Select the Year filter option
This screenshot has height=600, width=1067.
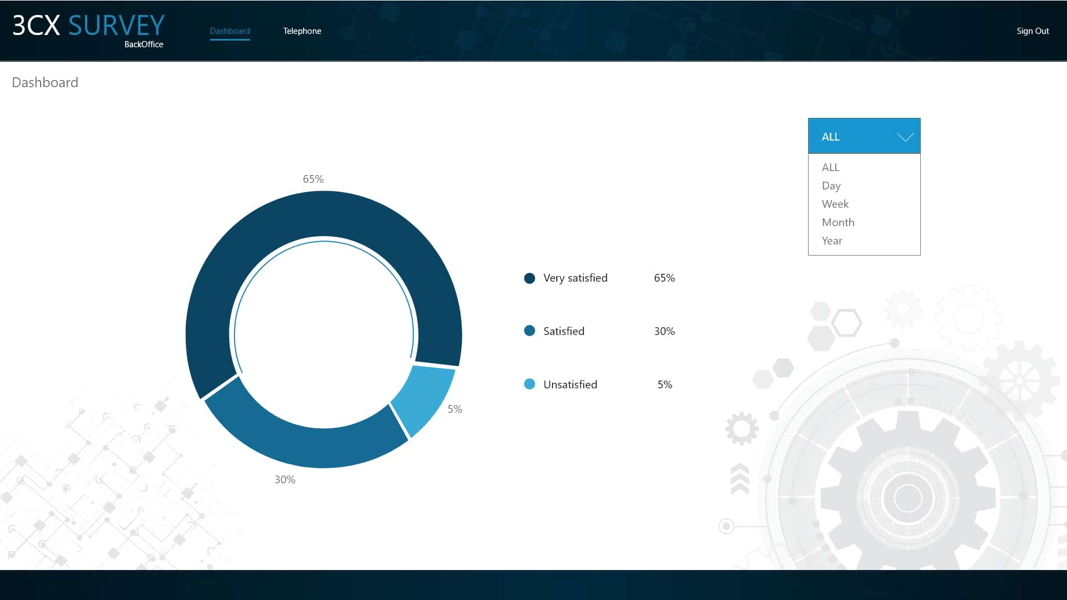click(x=832, y=241)
